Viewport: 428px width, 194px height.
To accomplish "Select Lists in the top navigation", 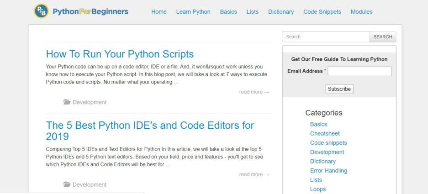I will pos(253,12).
